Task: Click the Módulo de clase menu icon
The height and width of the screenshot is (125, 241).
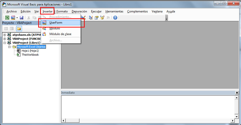Action: (x=44, y=34)
